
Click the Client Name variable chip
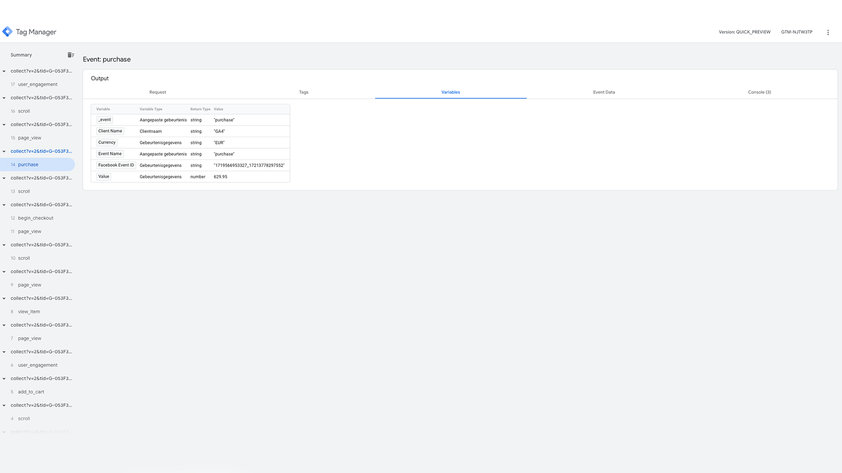110,131
